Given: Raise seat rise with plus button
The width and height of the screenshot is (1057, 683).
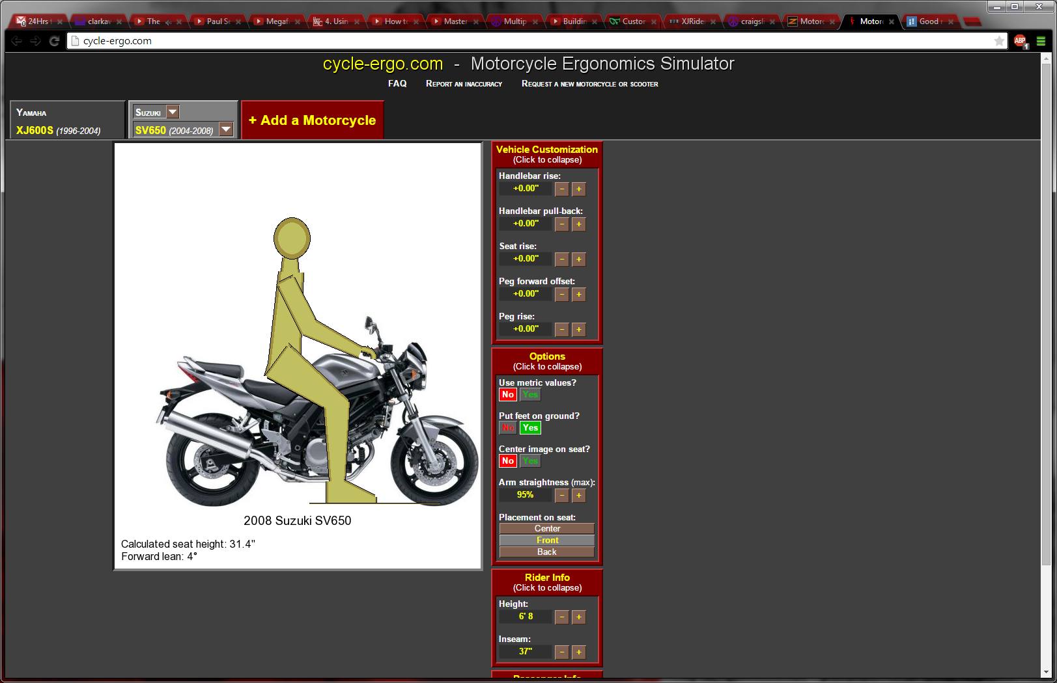Looking at the screenshot, I should point(579,260).
